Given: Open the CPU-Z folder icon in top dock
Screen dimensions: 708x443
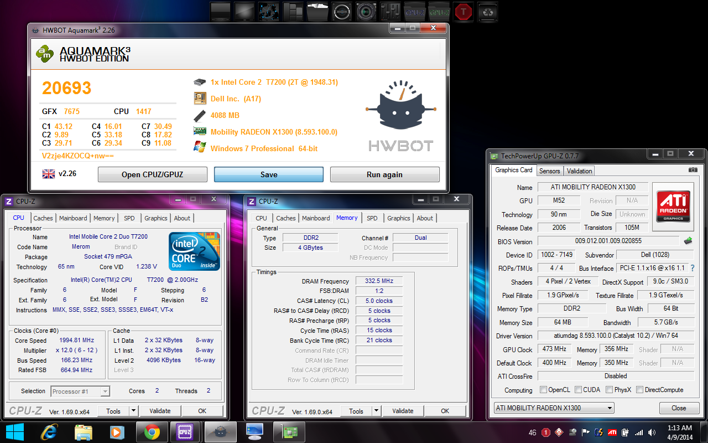Looking at the screenshot, I should pos(415,12).
